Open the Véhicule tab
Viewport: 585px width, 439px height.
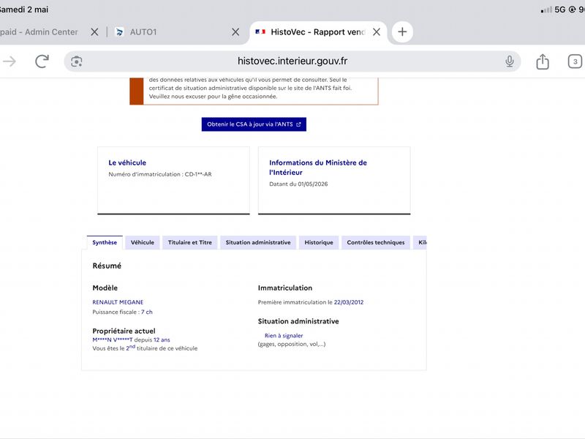coord(142,243)
